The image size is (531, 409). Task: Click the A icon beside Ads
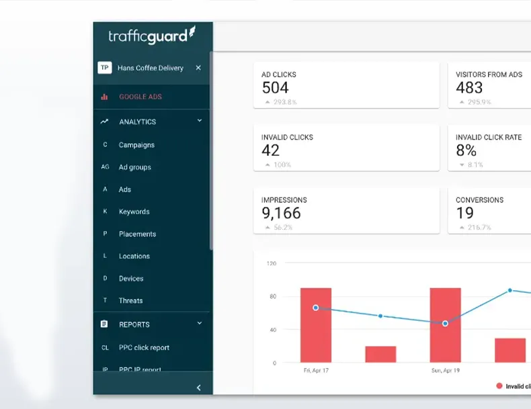coord(105,189)
